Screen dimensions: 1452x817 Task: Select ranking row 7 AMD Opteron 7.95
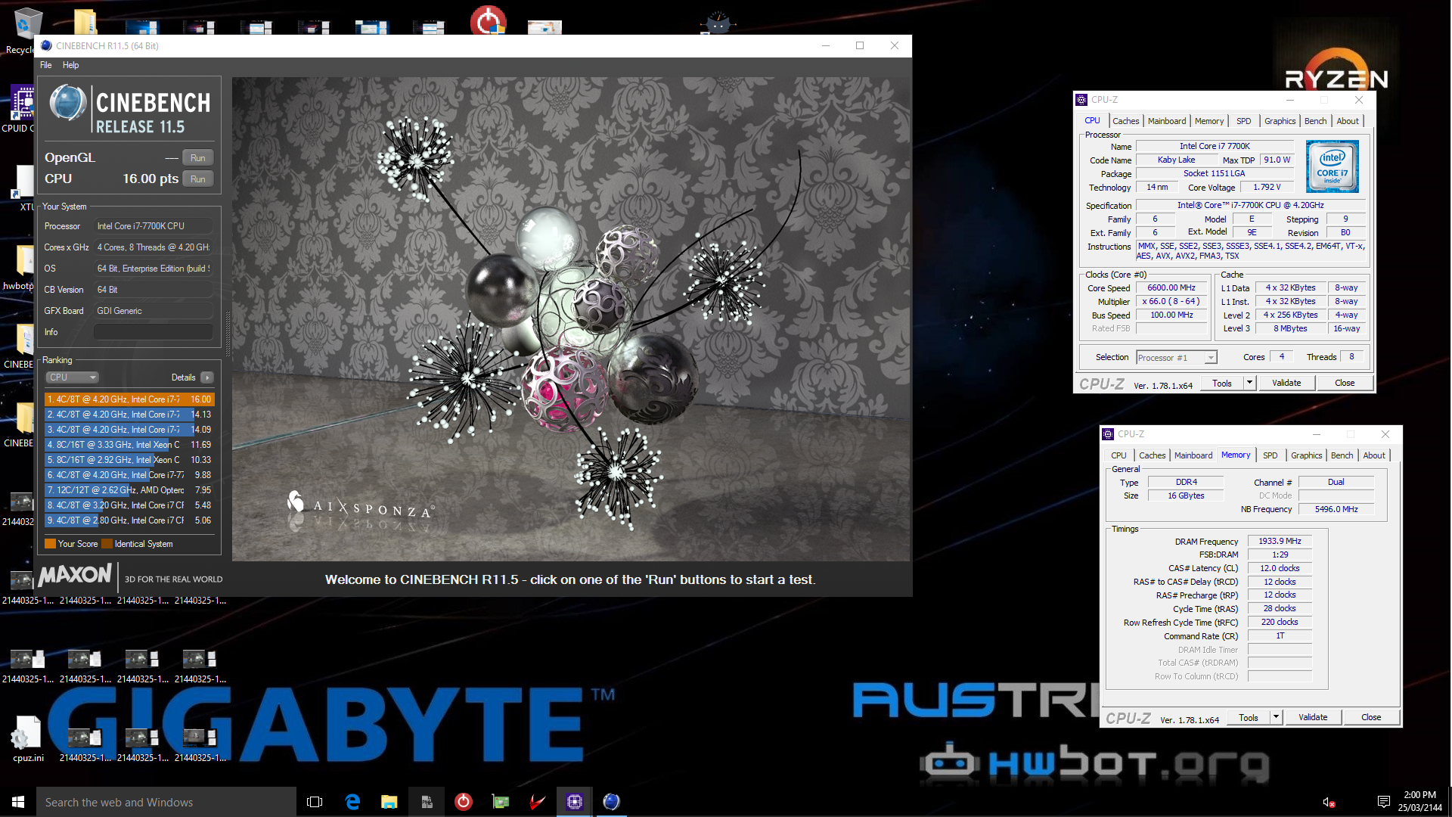129,490
